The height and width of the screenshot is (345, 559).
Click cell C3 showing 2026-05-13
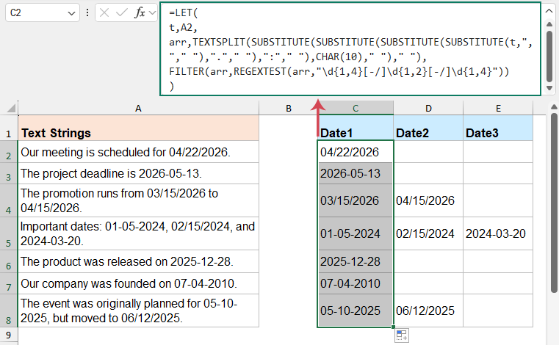click(356, 173)
